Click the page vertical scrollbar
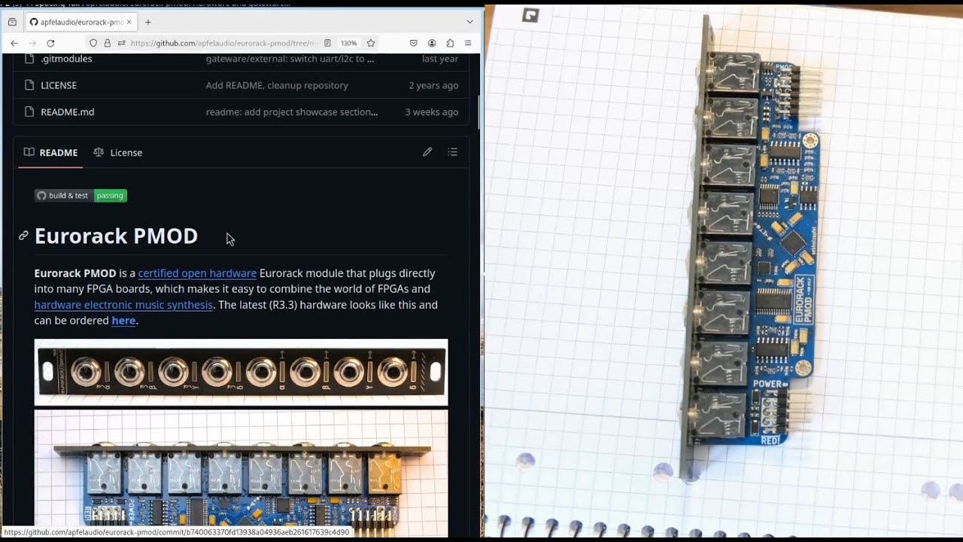The image size is (963, 542). (478, 113)
